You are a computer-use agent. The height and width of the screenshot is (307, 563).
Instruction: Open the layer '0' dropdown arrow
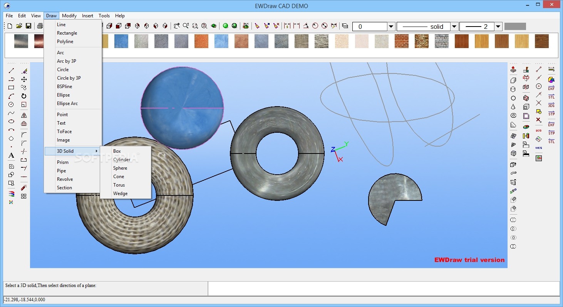coord(391,27)
